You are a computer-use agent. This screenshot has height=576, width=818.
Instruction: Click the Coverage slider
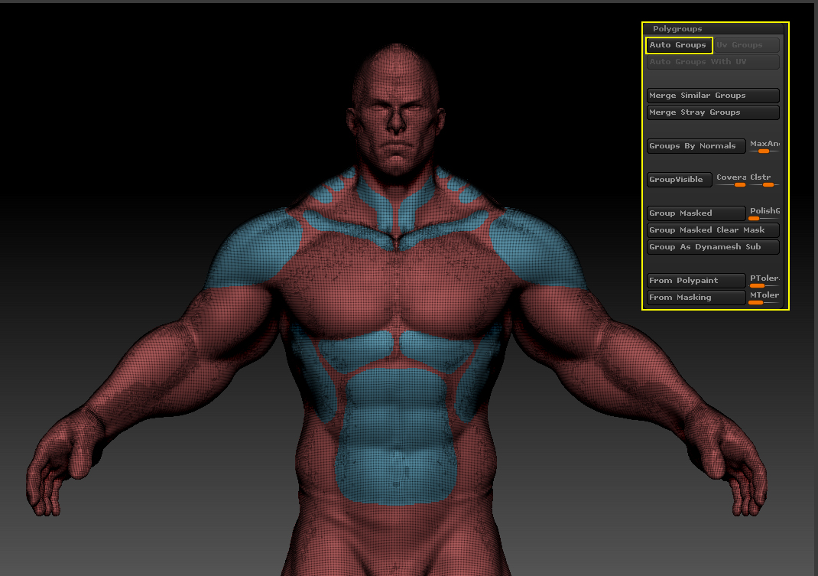tap(731, 180)
